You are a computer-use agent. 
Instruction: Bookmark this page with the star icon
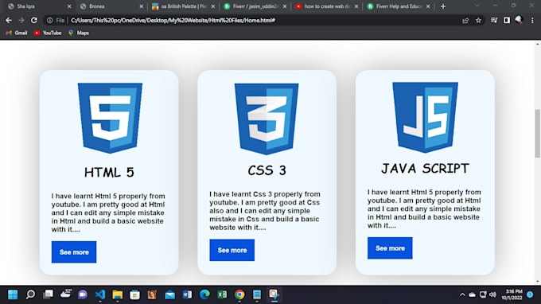(478, 21)
